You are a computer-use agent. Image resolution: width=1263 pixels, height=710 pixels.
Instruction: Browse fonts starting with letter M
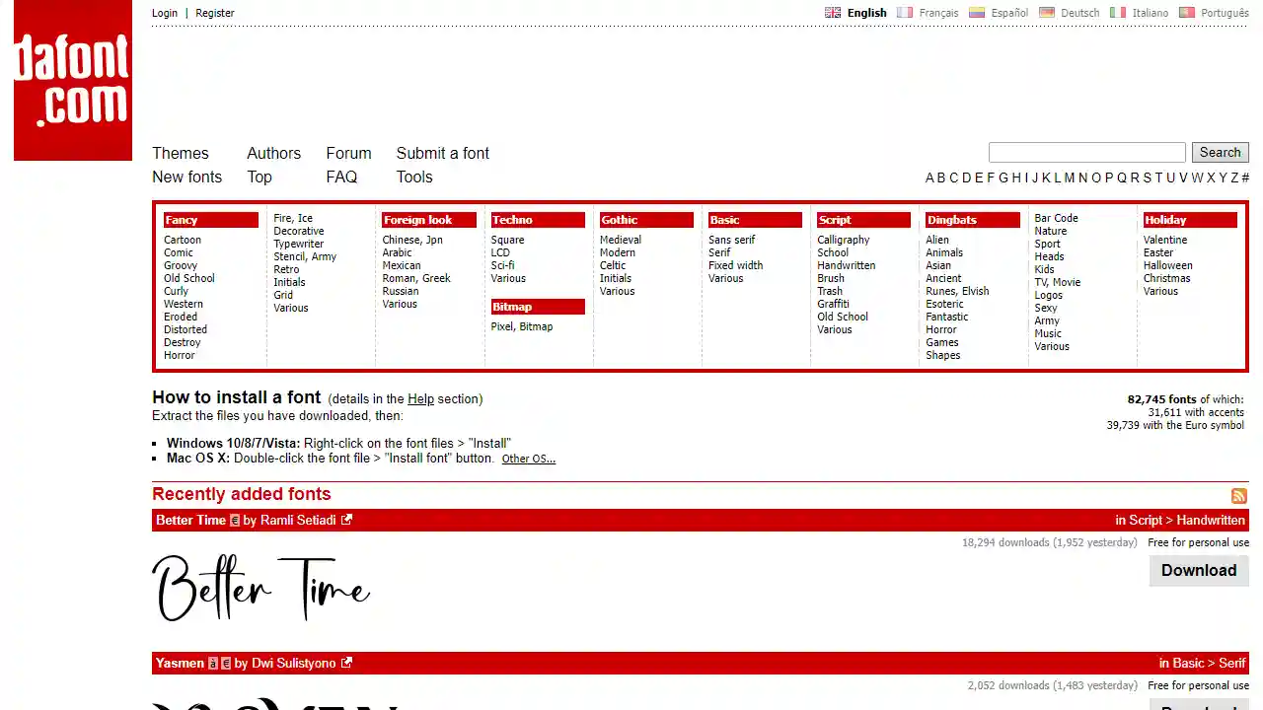[1069, 177]
